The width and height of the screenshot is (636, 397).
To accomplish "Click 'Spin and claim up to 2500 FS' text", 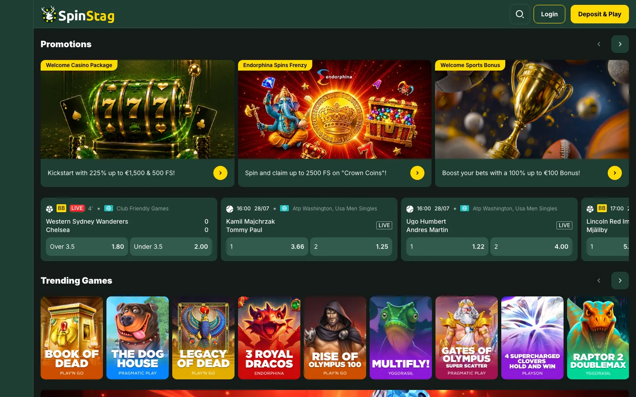I will click(x=316, y=173).
